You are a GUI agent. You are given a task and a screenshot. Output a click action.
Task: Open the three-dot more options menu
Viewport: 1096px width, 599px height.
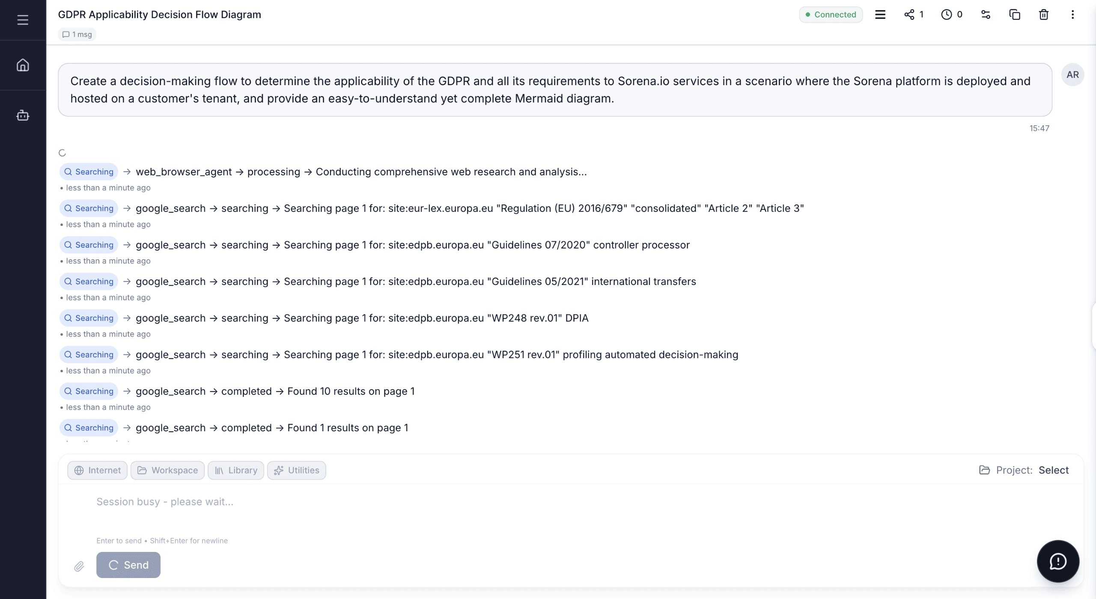tap(1072, 15)
